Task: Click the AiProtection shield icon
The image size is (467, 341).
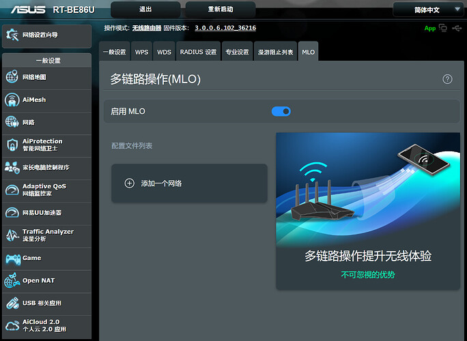Action: 12,145
